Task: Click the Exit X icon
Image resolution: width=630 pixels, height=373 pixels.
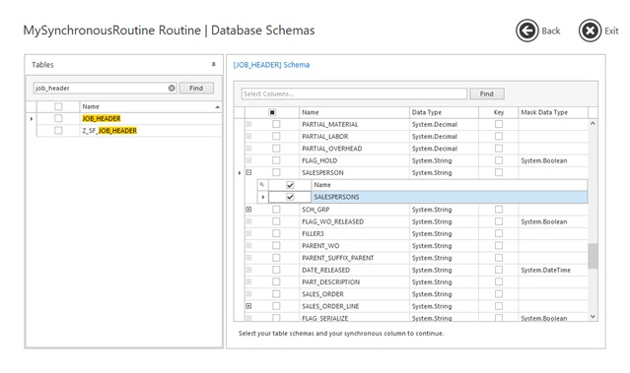Action: click(590, 31)
